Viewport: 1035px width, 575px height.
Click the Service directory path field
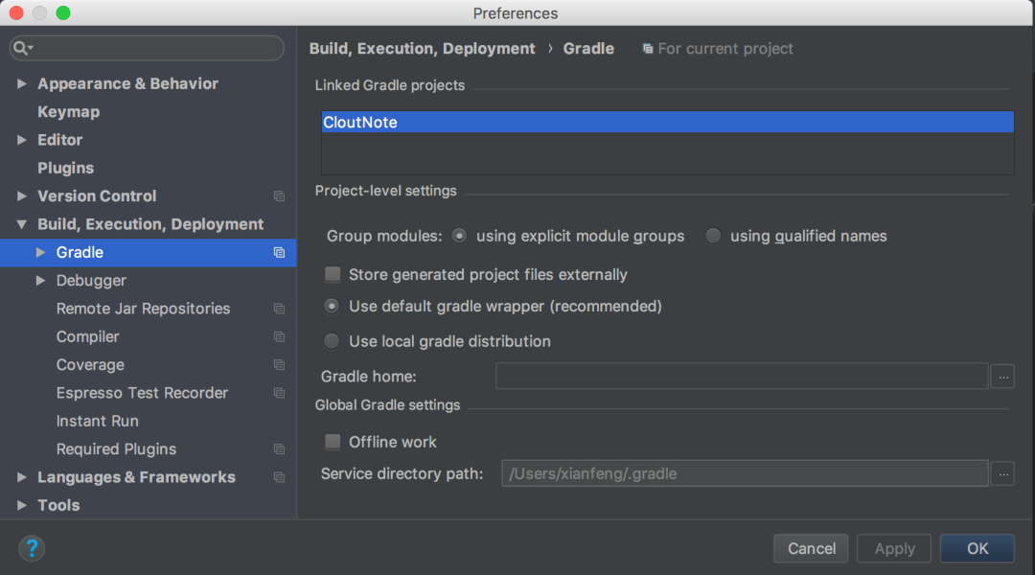point(745,473)
